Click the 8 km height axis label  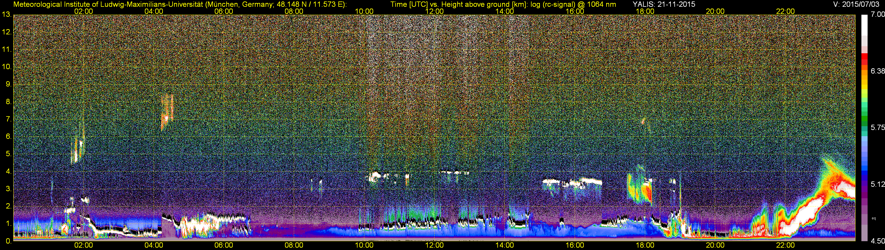[9, 102]
